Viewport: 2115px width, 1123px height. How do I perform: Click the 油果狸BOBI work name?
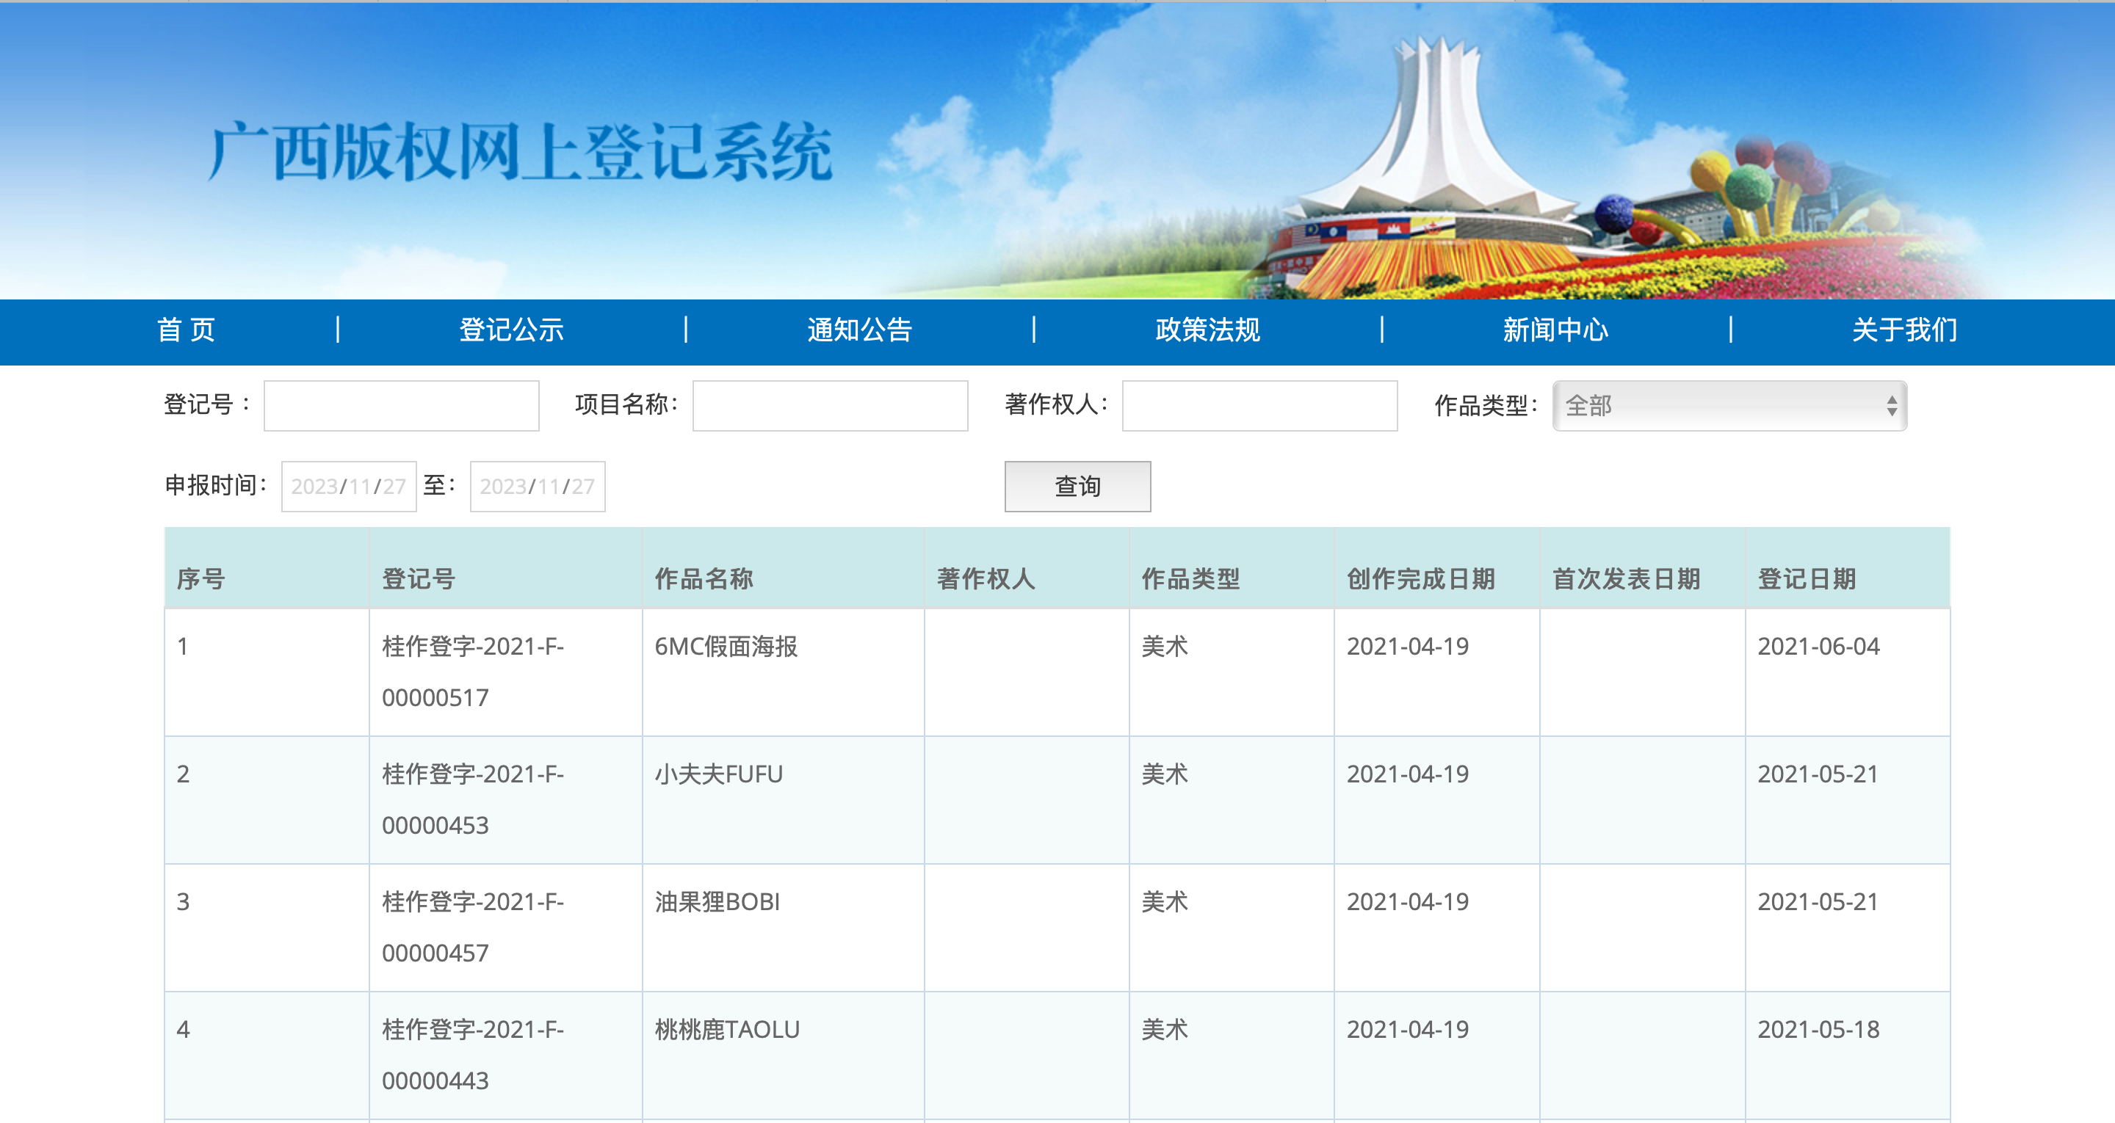pos(717,902)
